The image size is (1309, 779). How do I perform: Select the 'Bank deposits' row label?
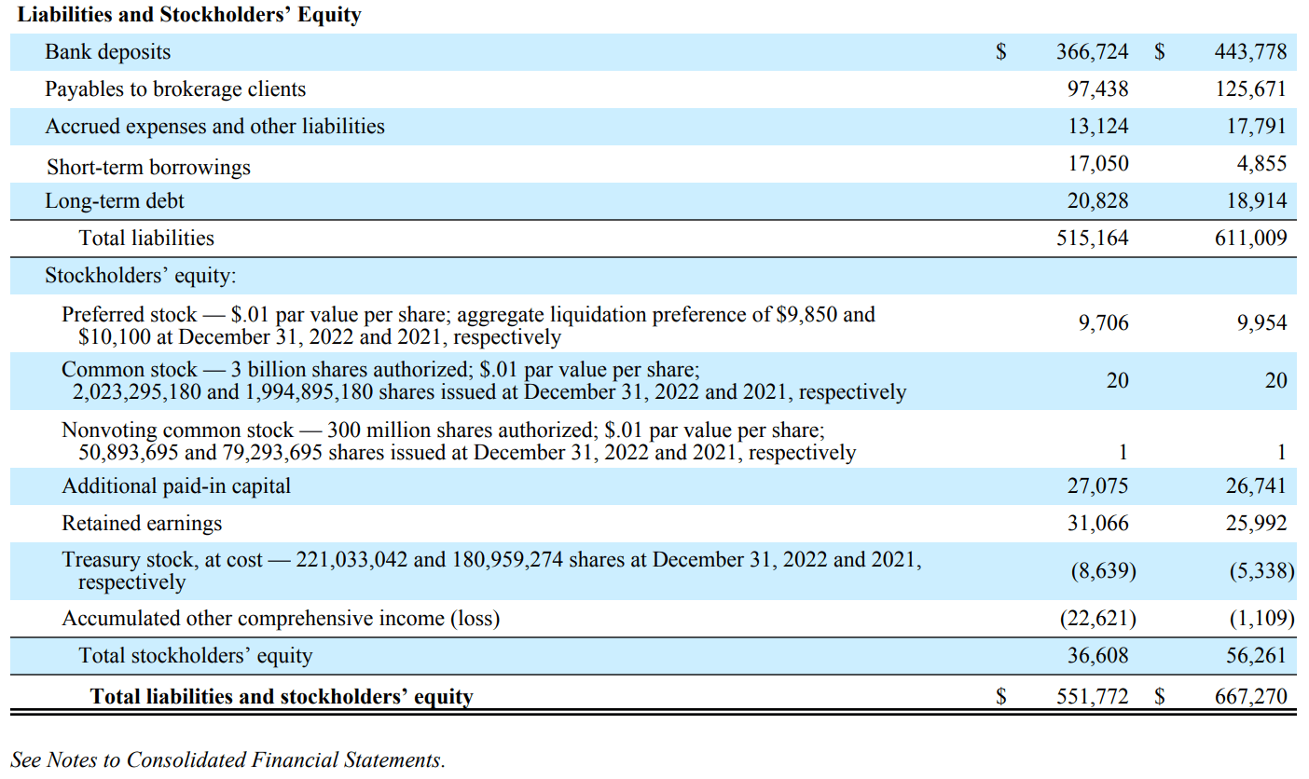coord(108,52)
